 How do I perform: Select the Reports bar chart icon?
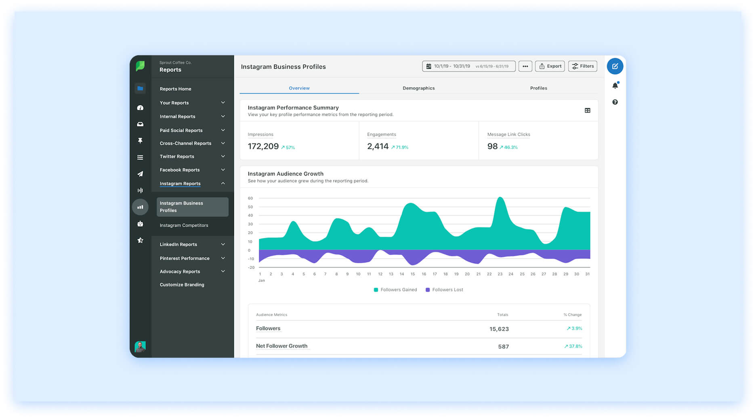pos(140,207)
